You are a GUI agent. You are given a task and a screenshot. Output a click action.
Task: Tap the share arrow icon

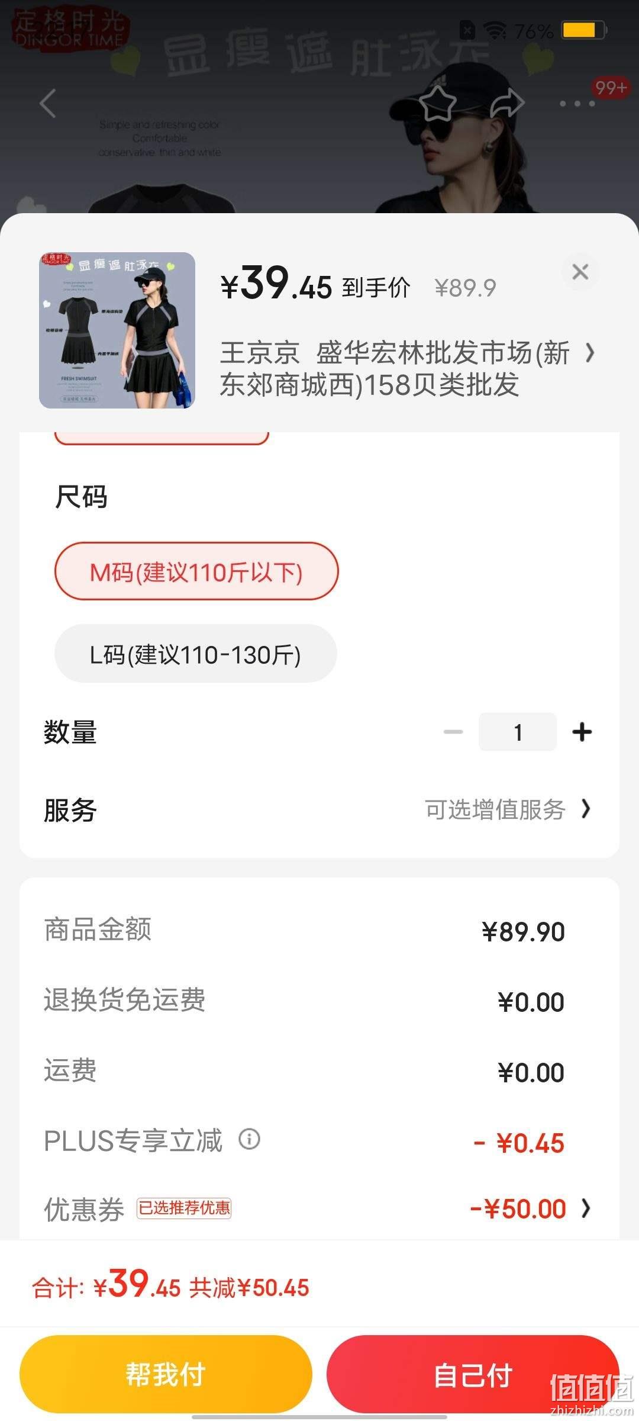[508, 103]
